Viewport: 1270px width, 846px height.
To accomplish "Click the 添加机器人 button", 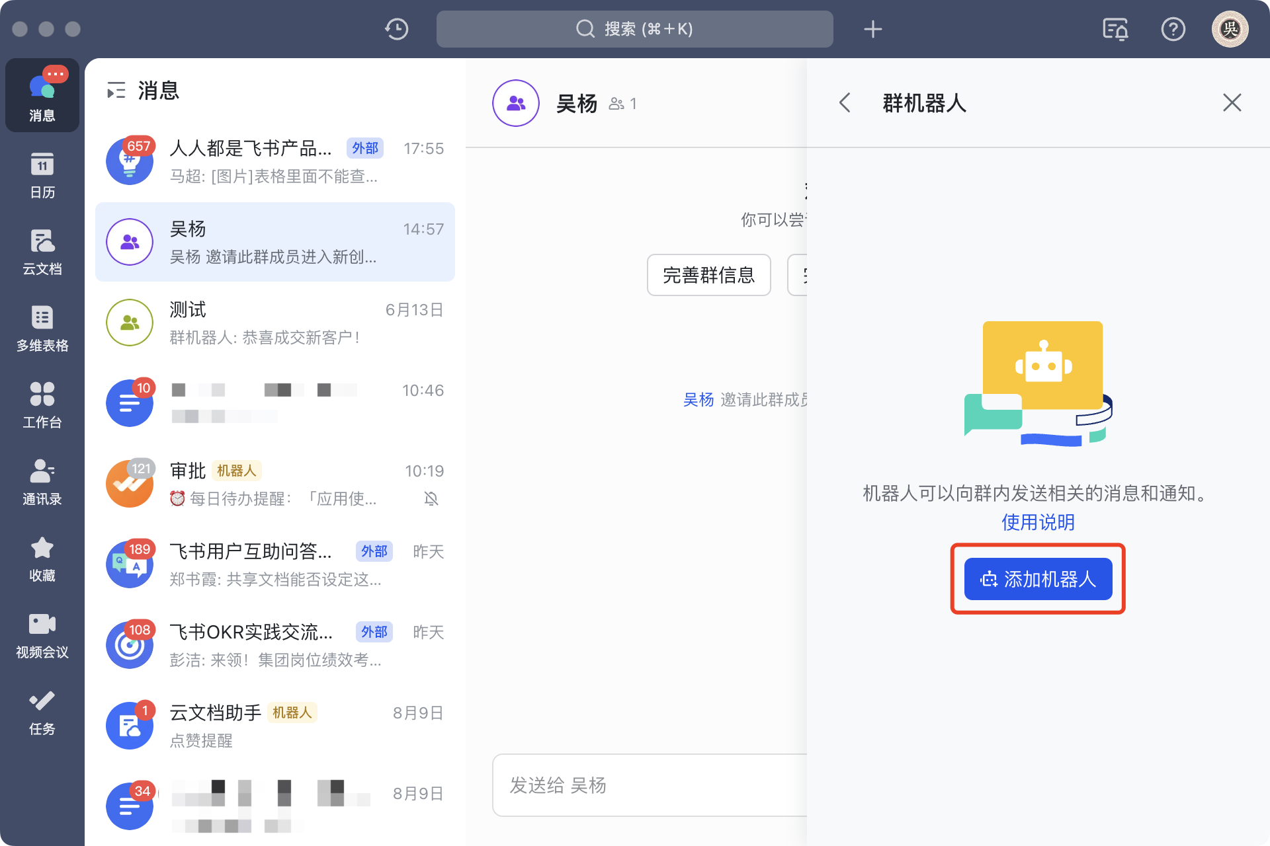I will click(1038, 579).
